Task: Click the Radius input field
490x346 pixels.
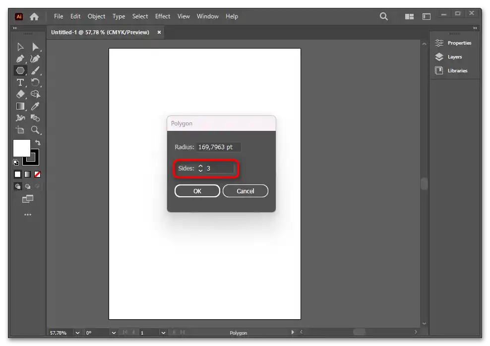Action: click(218, 147)
